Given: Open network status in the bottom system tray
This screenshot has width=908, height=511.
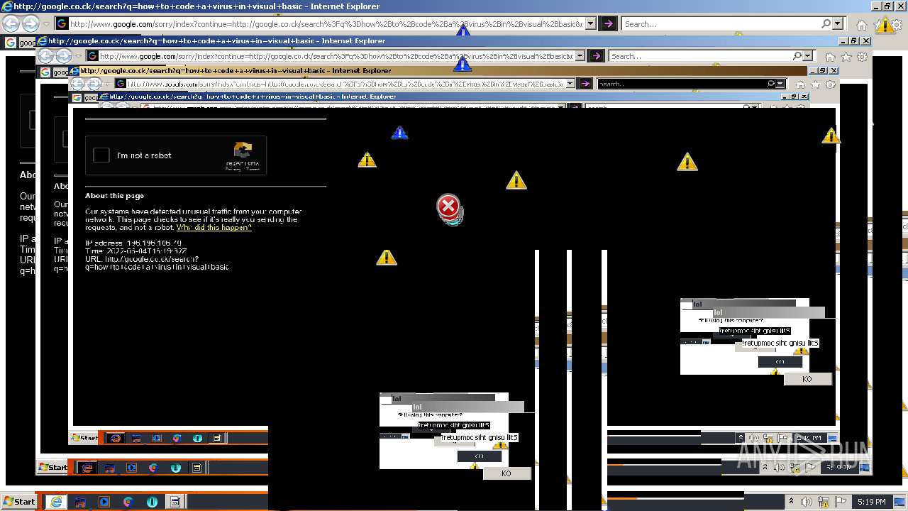Looking at the screenshot, I should [x=824, y=502].
